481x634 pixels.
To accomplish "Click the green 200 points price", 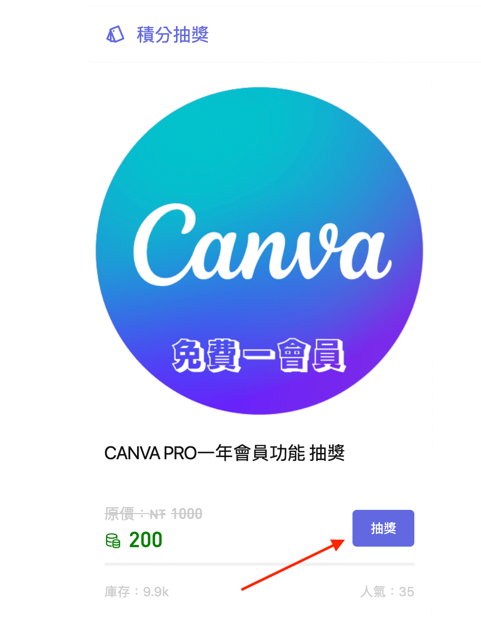I will click(146, 540).
